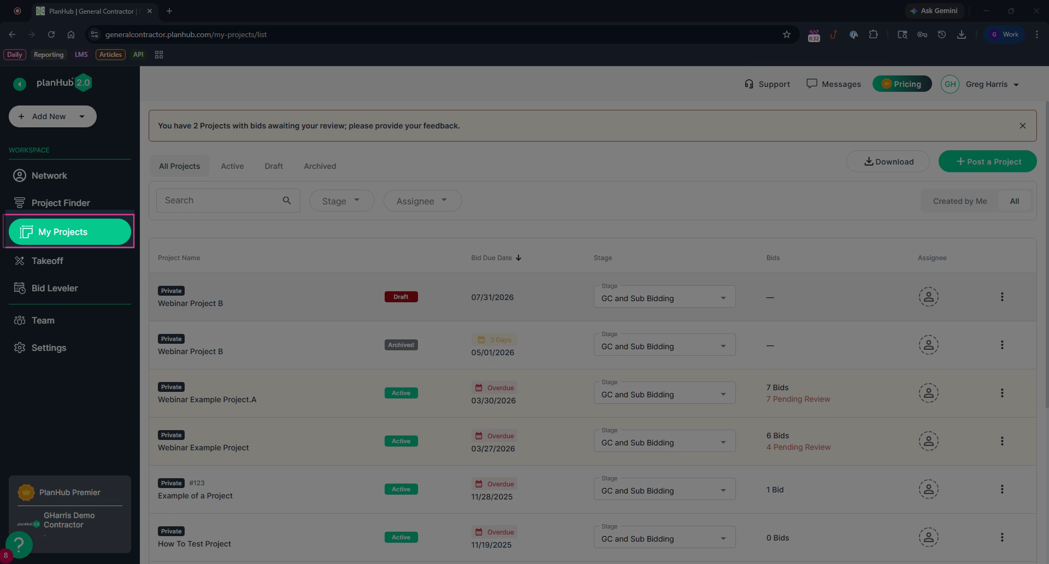Image resolution: width=1049 pixels, height=564 pixels.
Task: Assign a user to Example of a Project
Action: pos(928,489)
